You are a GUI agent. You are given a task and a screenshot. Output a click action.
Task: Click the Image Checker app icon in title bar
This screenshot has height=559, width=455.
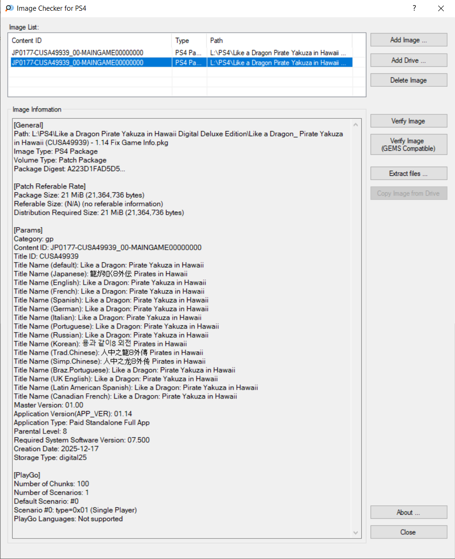9,8
